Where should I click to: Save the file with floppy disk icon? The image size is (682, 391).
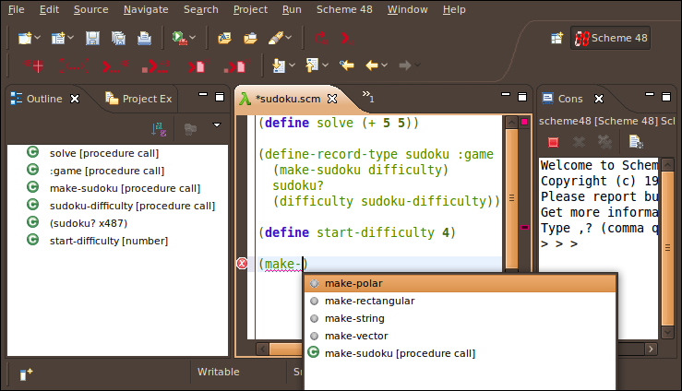pos(92,38)
